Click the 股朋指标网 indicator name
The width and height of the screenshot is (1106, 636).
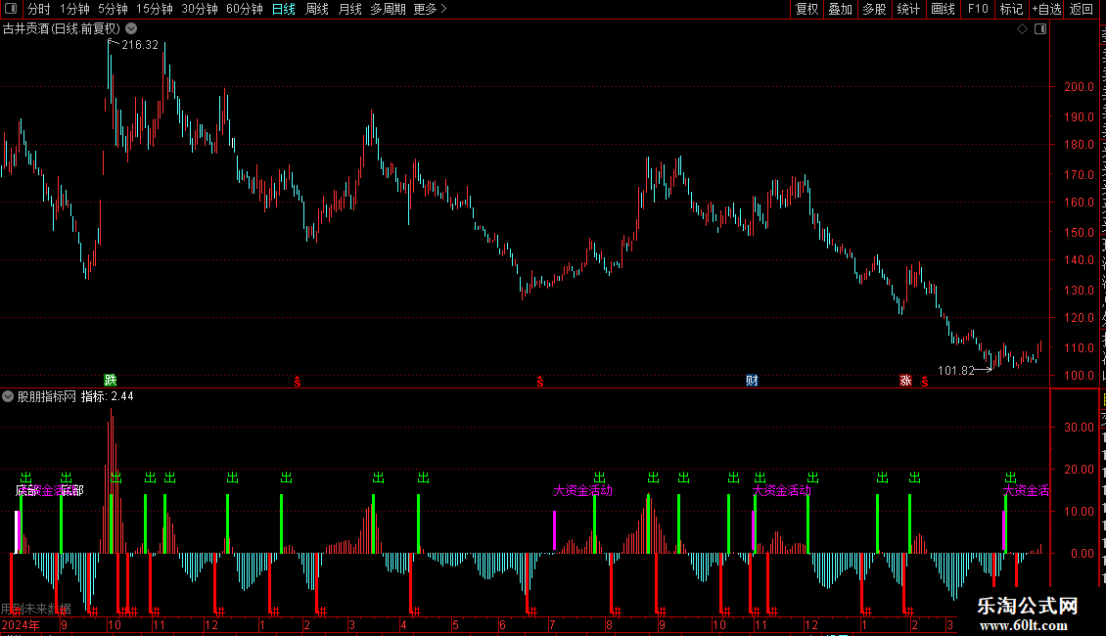pos(47,396)
